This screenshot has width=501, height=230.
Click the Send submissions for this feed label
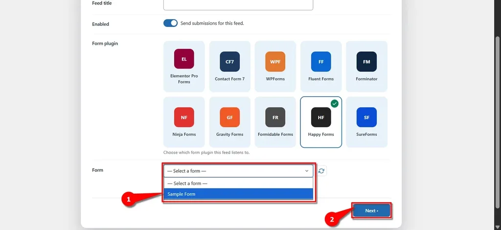pyautogui.click(x=212, y=23)
